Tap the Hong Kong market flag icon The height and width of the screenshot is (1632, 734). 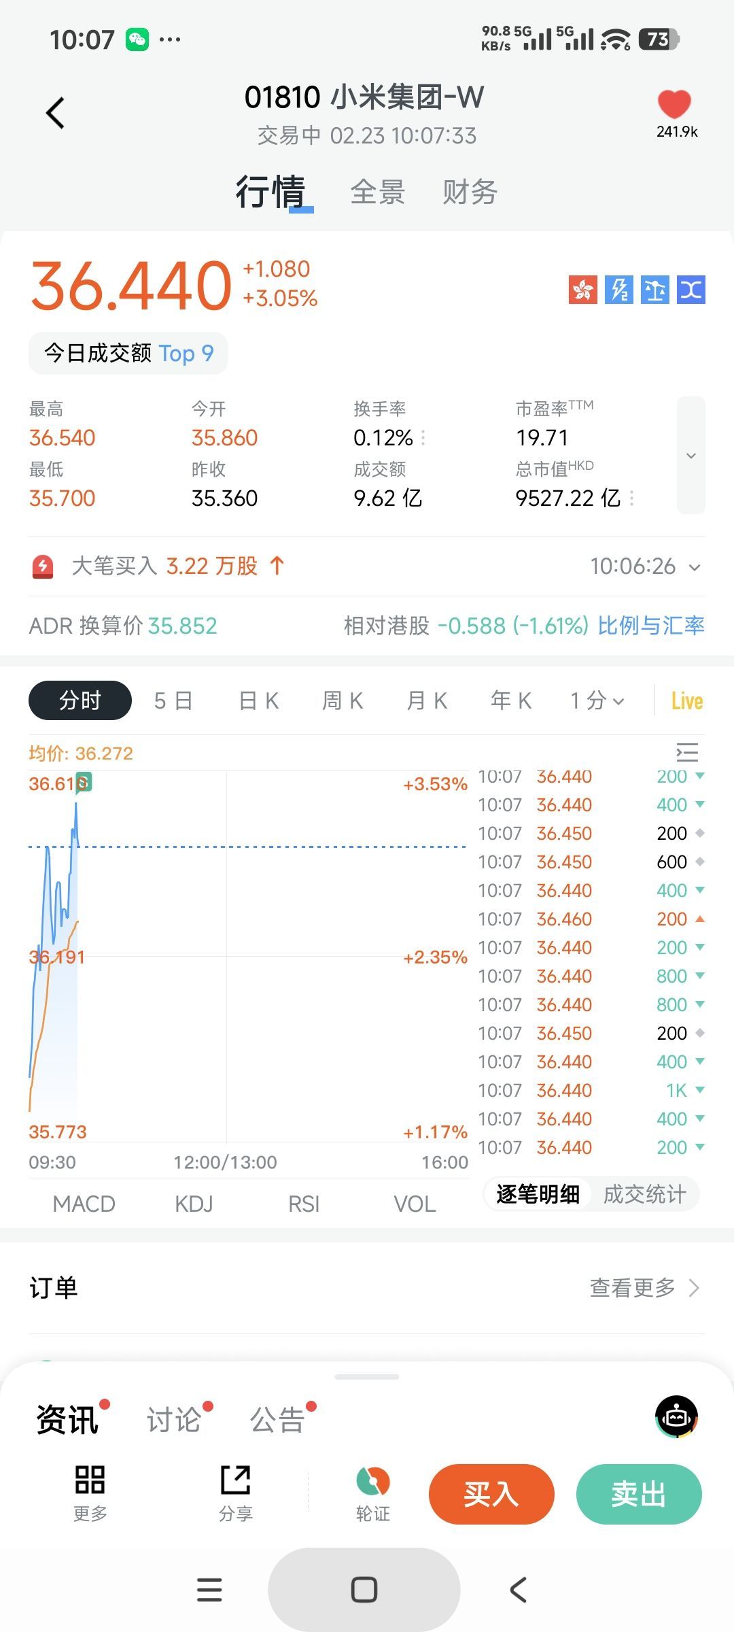tap(582, 290)
